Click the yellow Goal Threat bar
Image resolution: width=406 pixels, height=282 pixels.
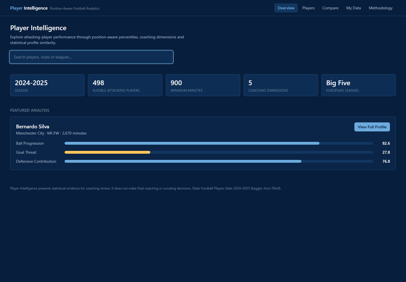(x=107, y=152)
